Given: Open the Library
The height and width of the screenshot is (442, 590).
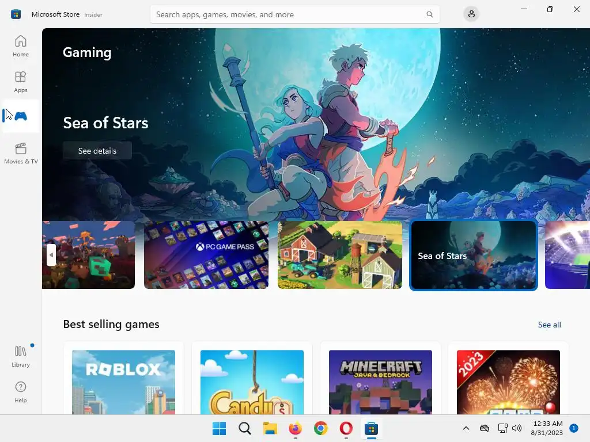Looking at the screenshot, I should pos(21,356).
